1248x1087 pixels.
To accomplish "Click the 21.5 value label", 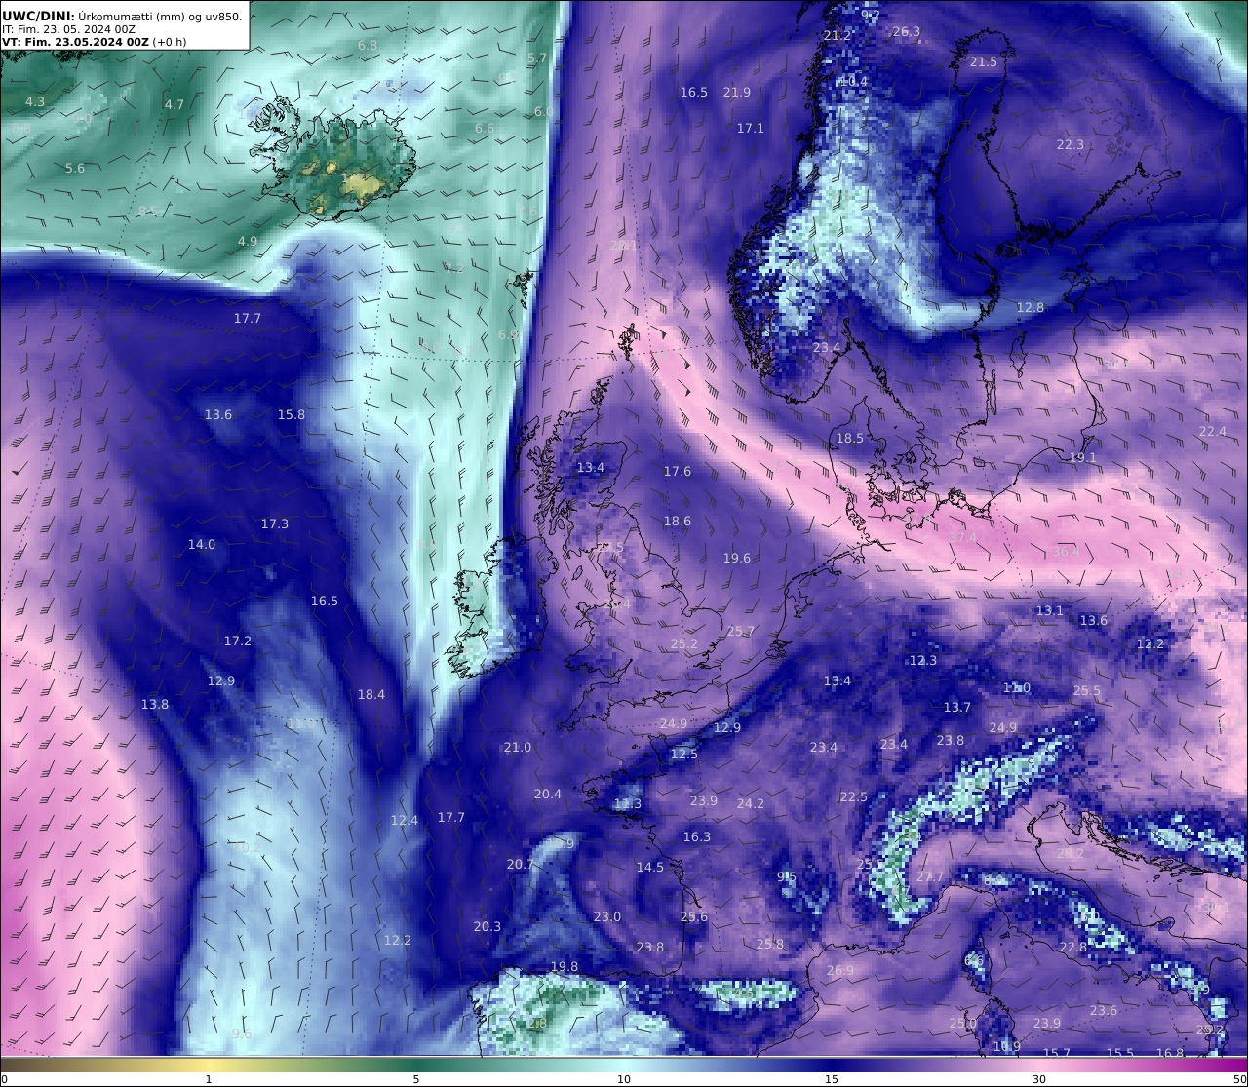I will (x=984, y=61).
